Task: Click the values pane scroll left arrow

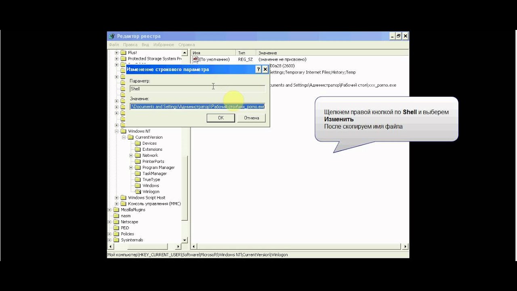Action: pos(194,246)
